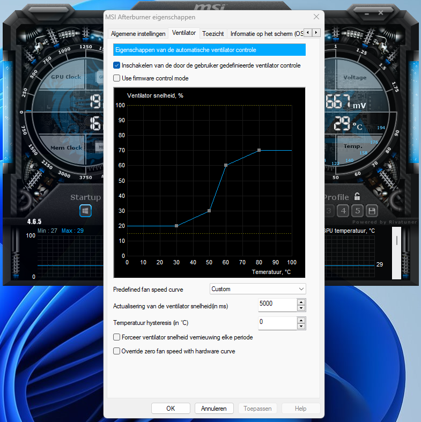The height and width of the screenshot is (422, 421).
Task: Click the Eigenschappen van de automatische ventilator header
Action: pos(209,50)
